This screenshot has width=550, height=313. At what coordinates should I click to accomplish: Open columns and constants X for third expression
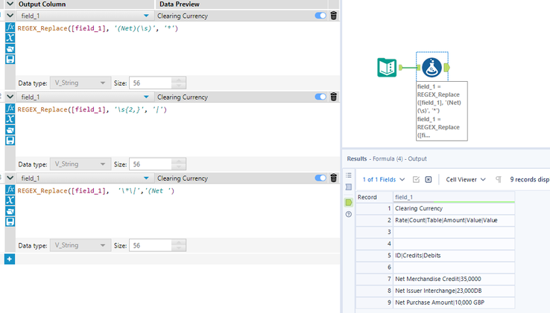coord(10,200)
